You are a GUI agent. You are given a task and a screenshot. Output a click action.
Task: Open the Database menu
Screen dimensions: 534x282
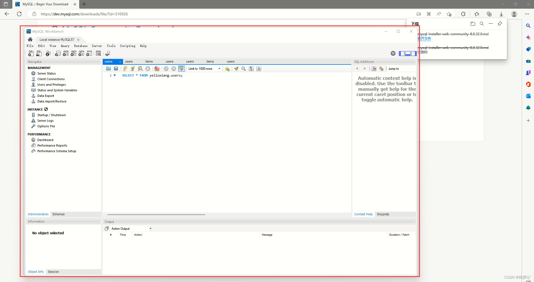(81, 46)
